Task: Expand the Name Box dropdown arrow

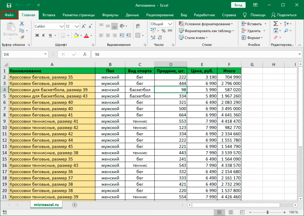Action: click(45, 54)
